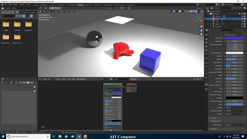Open the Slot 1 material slot dropdown
Image resolution: width=247 pixels, height=139 pixels.
104,79
